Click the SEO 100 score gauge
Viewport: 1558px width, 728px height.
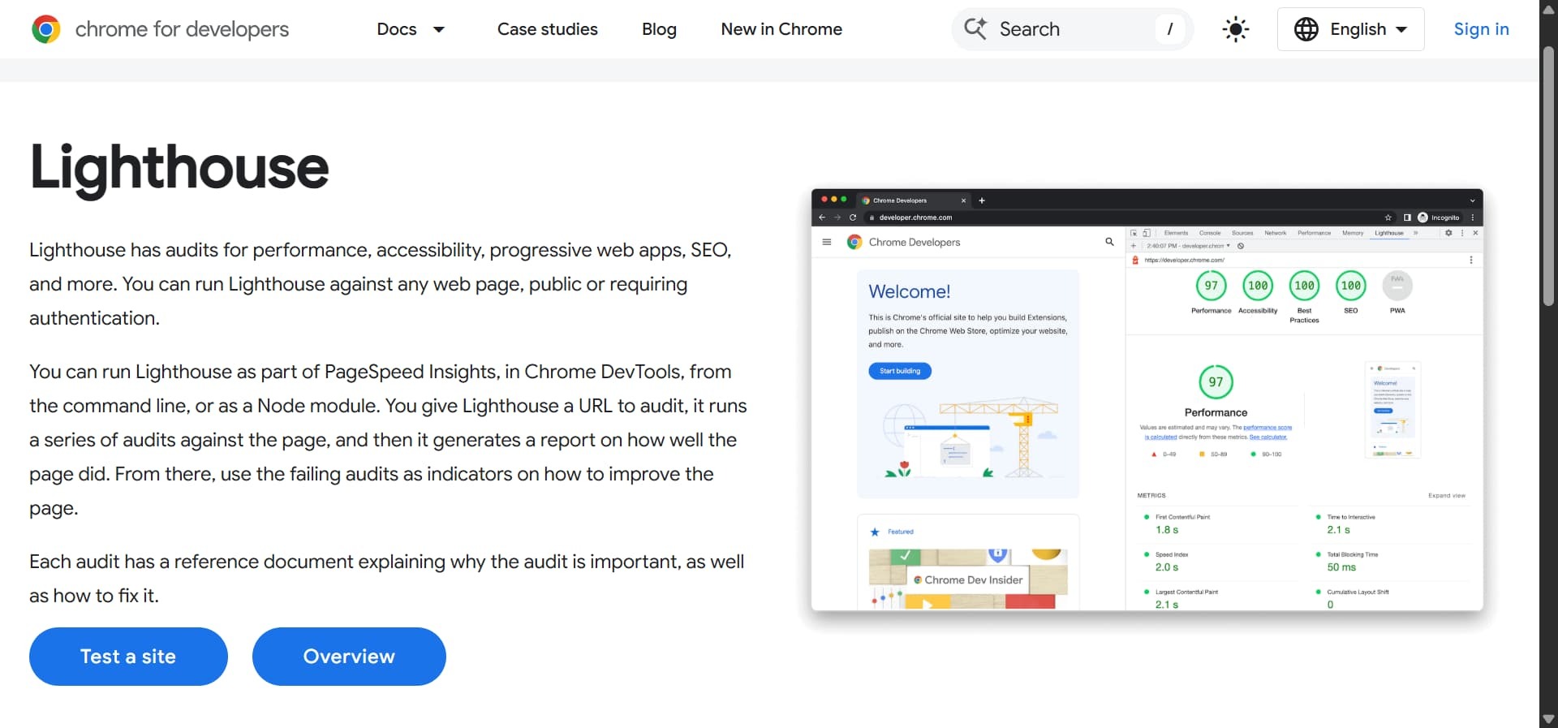point(1351,286)
